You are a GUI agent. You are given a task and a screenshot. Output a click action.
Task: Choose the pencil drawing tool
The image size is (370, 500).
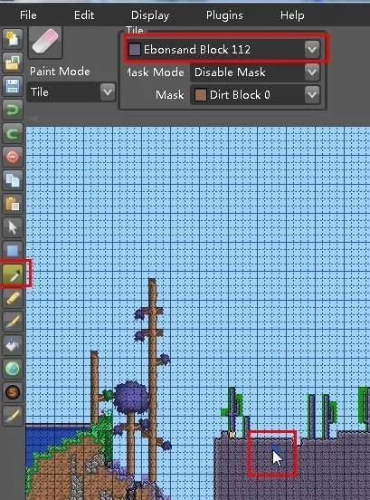click(13, 298)
